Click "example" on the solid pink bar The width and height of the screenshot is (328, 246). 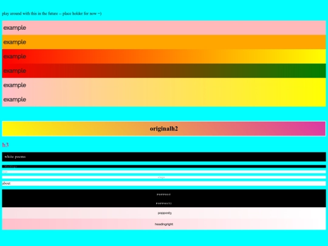[x=15, y=28]
